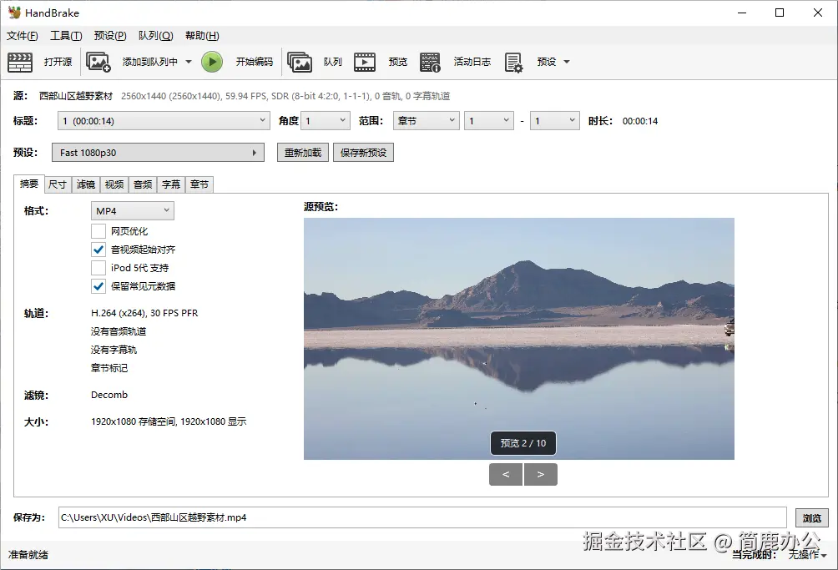Viewport: 838px width, 570px height.
Task: Click the HandBrake app logo icon
Action: click(x=14, y=13)
